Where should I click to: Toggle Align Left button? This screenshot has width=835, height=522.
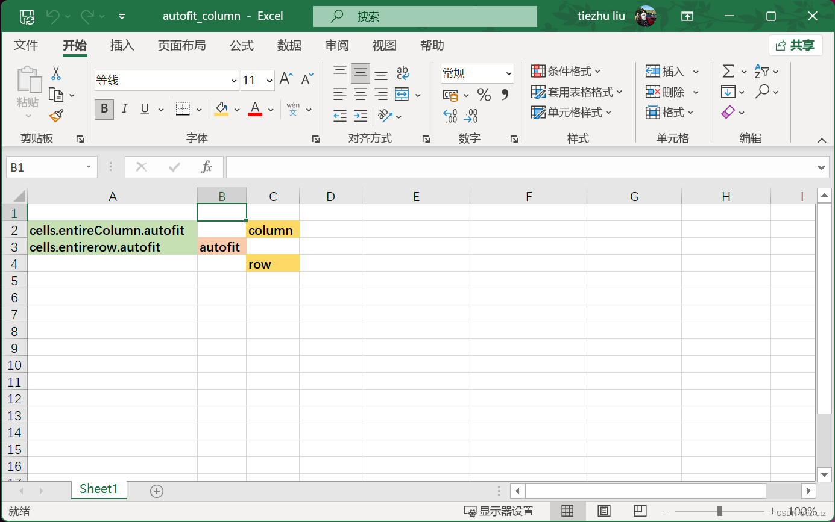340,95
